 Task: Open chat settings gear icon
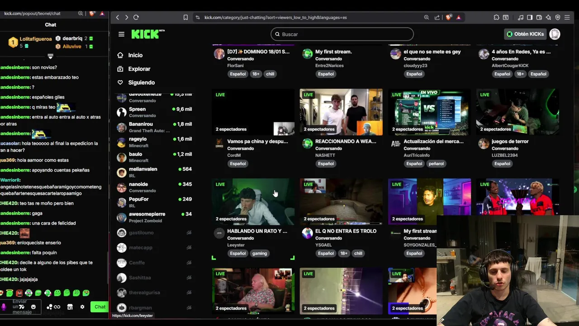[x=82, y=307]
